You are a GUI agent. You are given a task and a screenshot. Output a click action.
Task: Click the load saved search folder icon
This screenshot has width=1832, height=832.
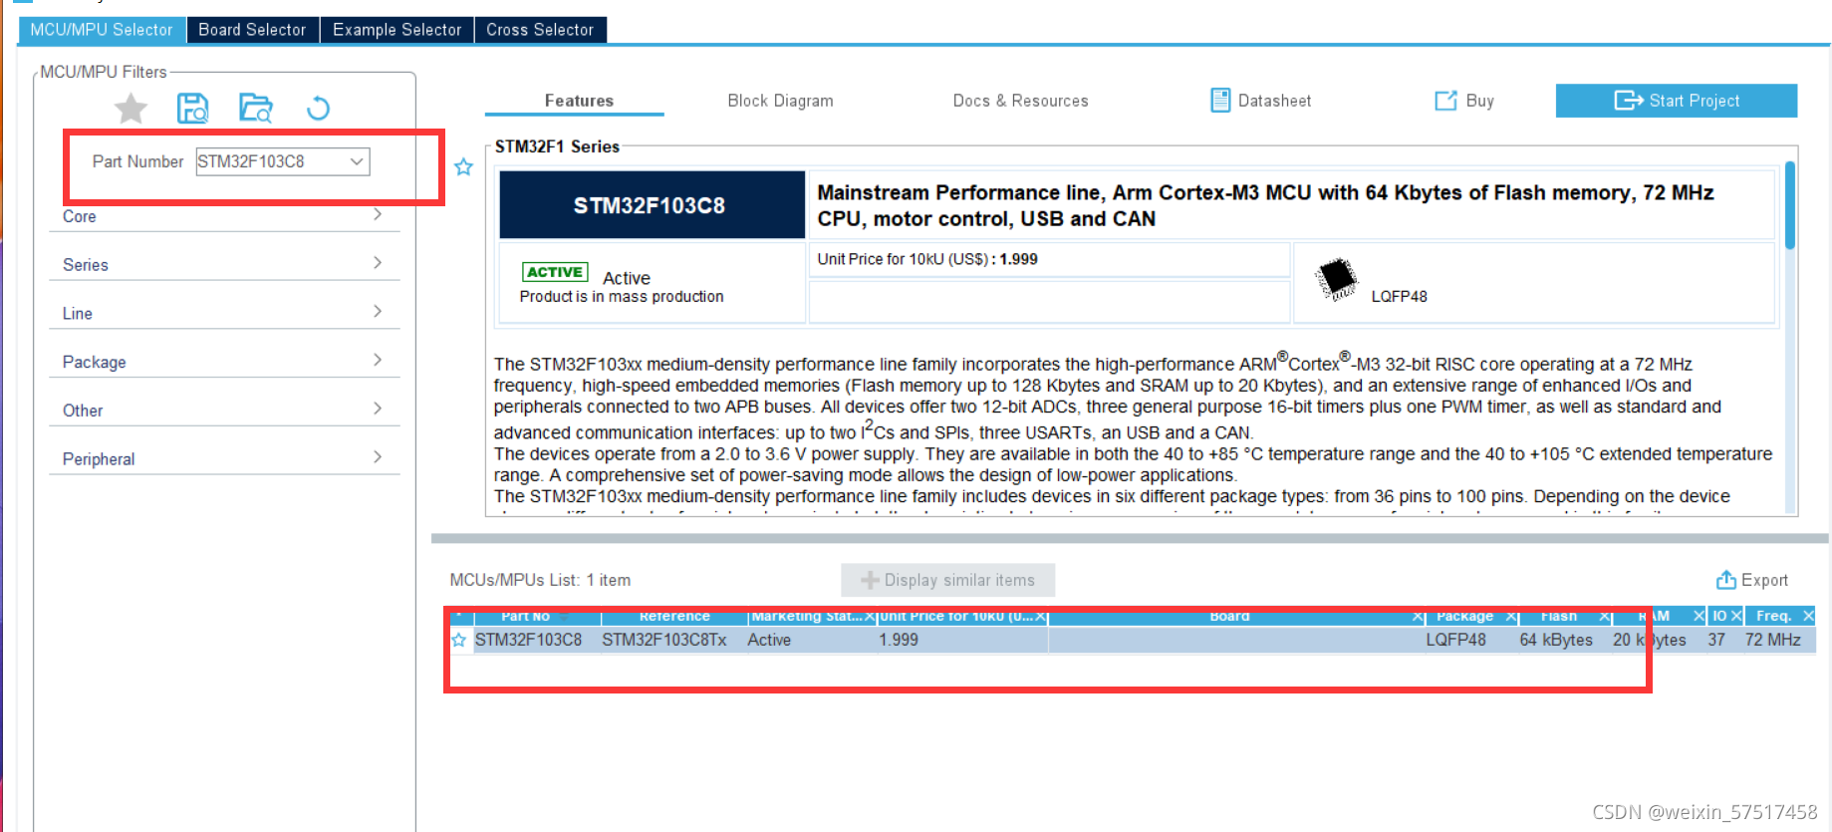tap(256, 108)
